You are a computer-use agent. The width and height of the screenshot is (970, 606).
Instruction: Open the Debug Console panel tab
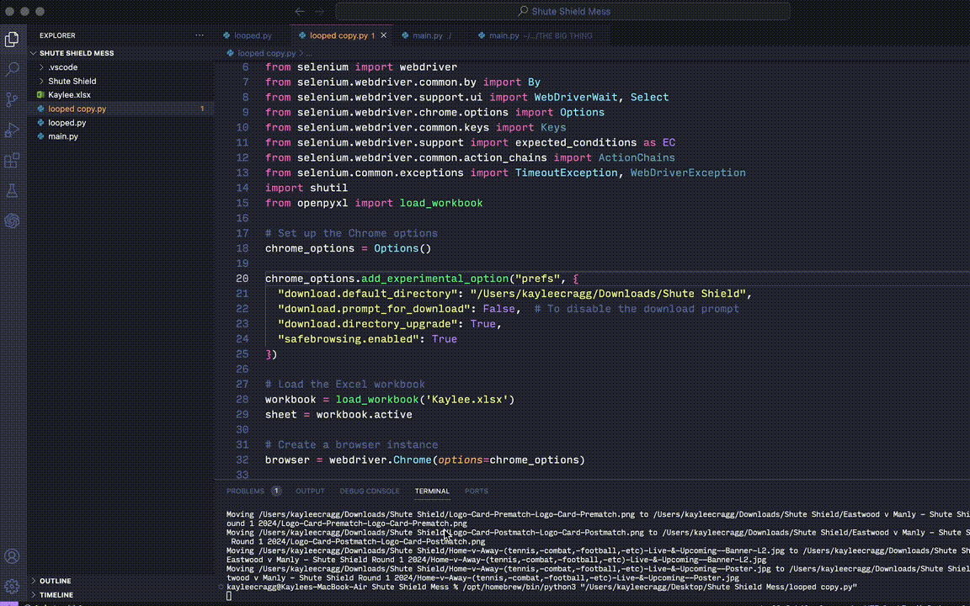(x=370, y=491)
